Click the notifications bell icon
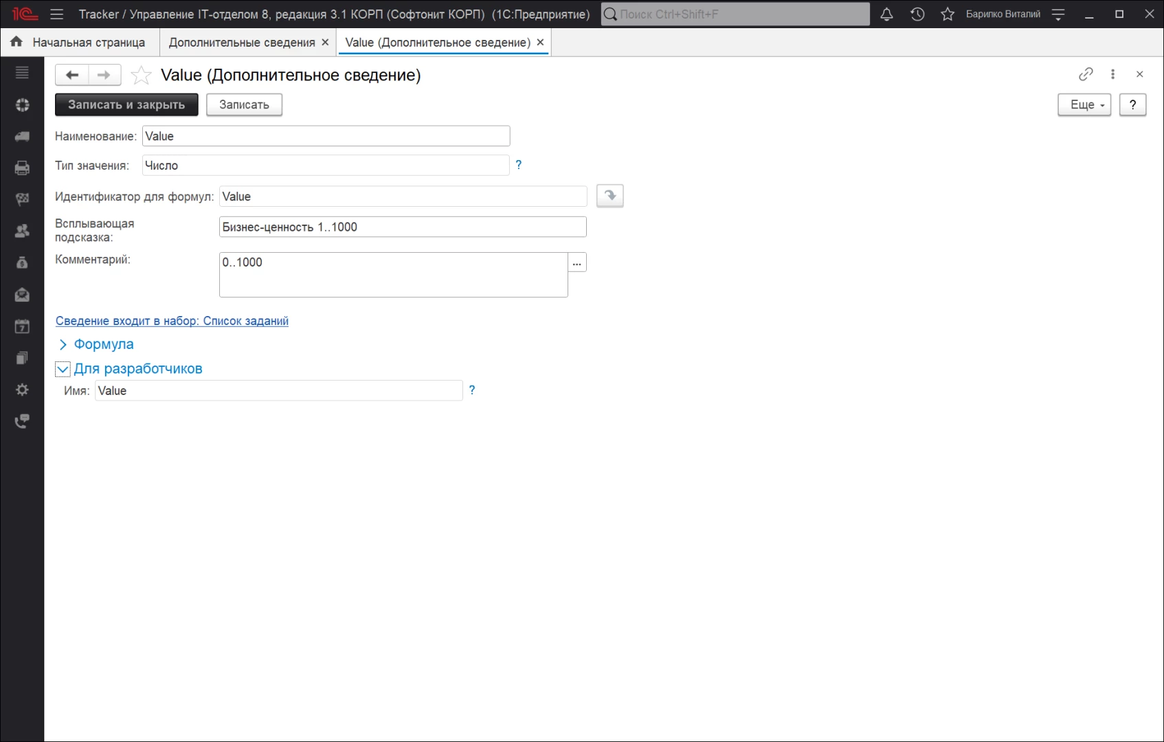1164x742 pixels. 886,14
